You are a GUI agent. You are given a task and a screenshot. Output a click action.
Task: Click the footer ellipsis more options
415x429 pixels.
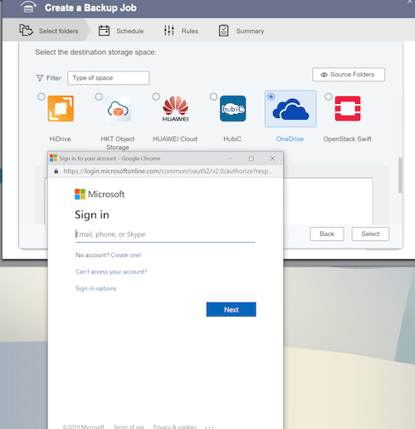point(209,427)
